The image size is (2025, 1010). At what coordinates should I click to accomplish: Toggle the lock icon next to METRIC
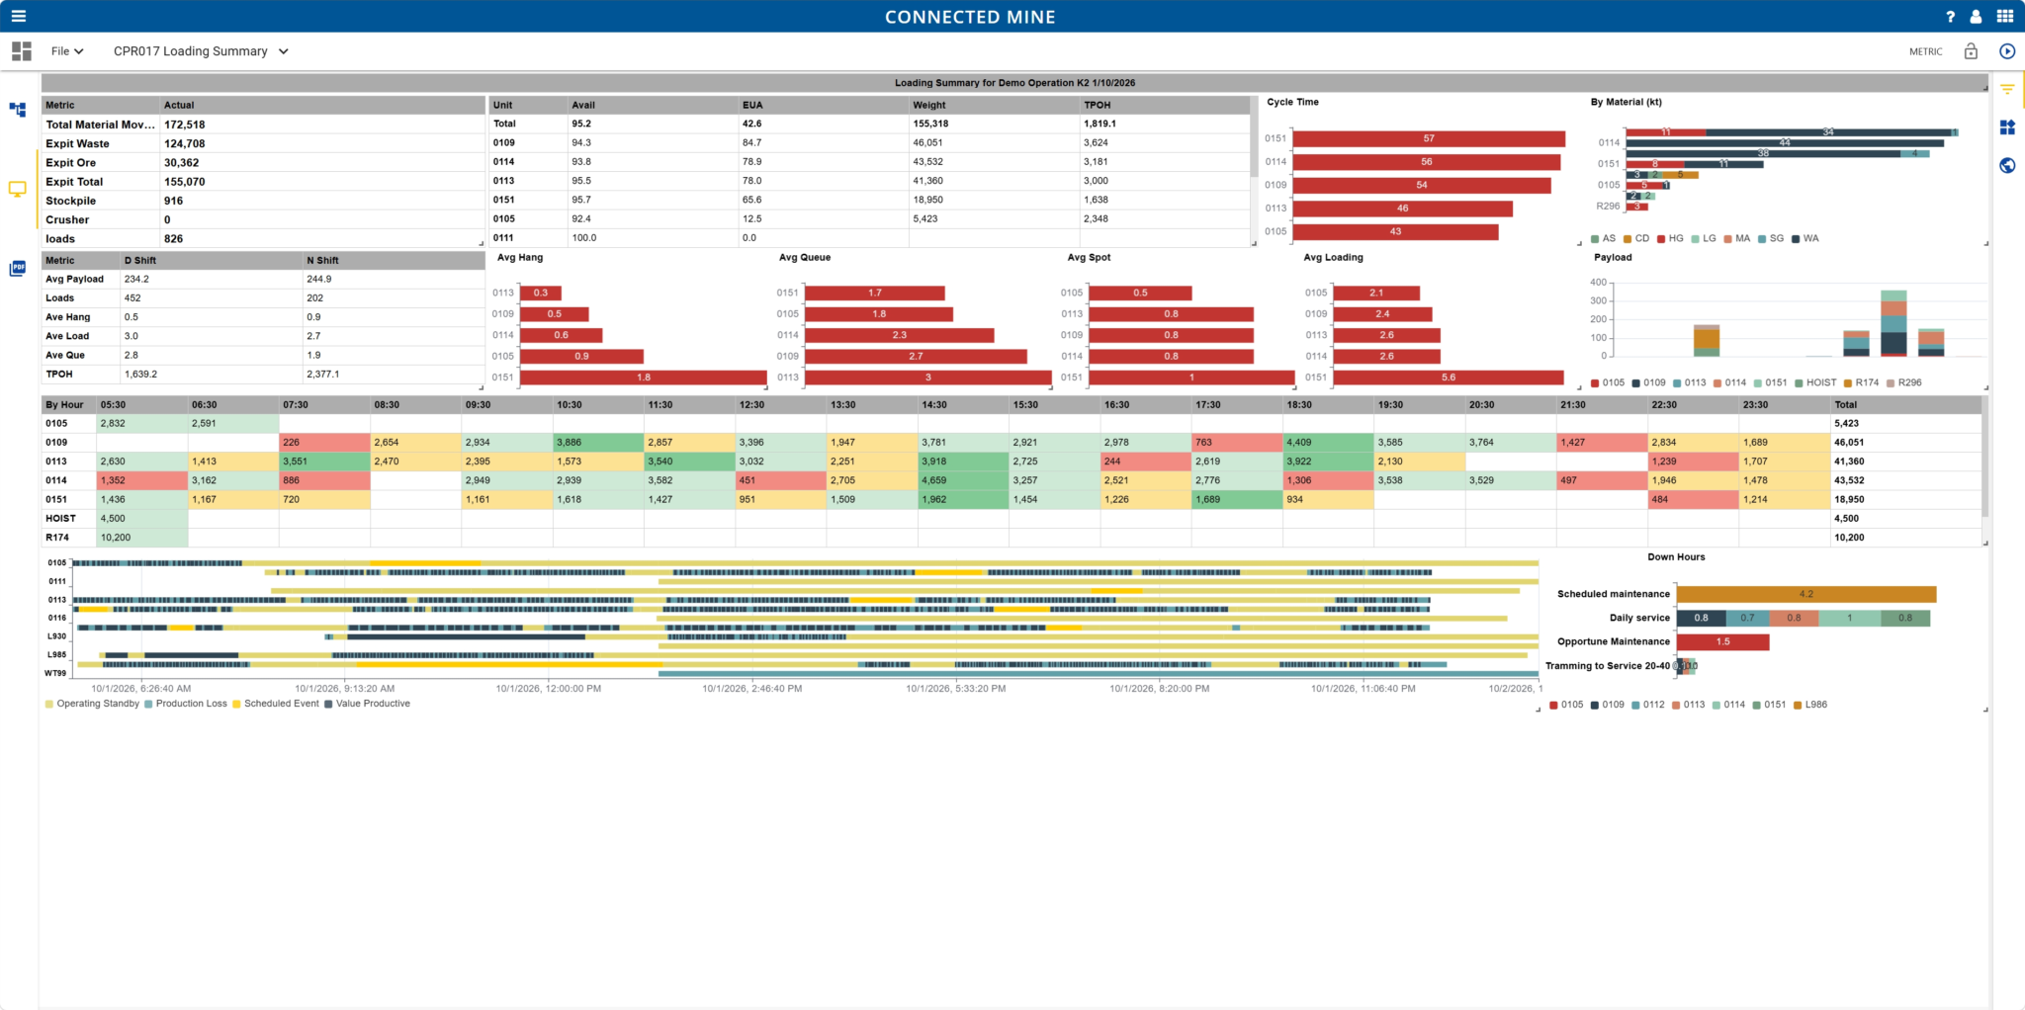point(1971,51)
